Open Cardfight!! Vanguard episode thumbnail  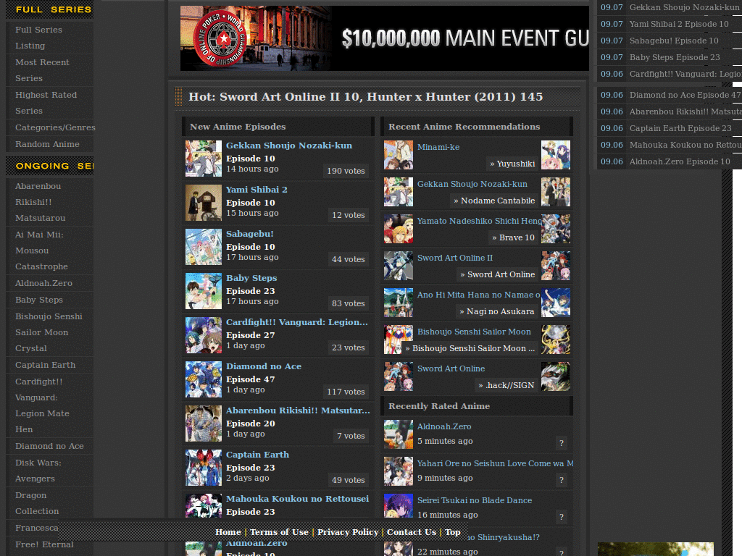(204, 335)
